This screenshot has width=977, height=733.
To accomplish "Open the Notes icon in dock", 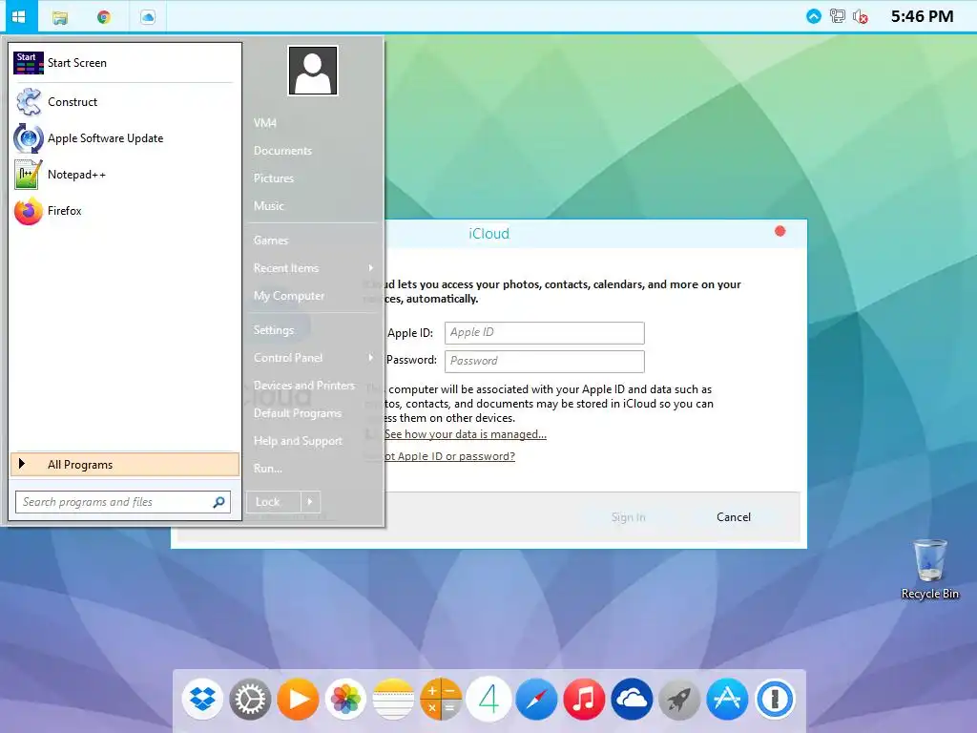I will coord(393,699).
